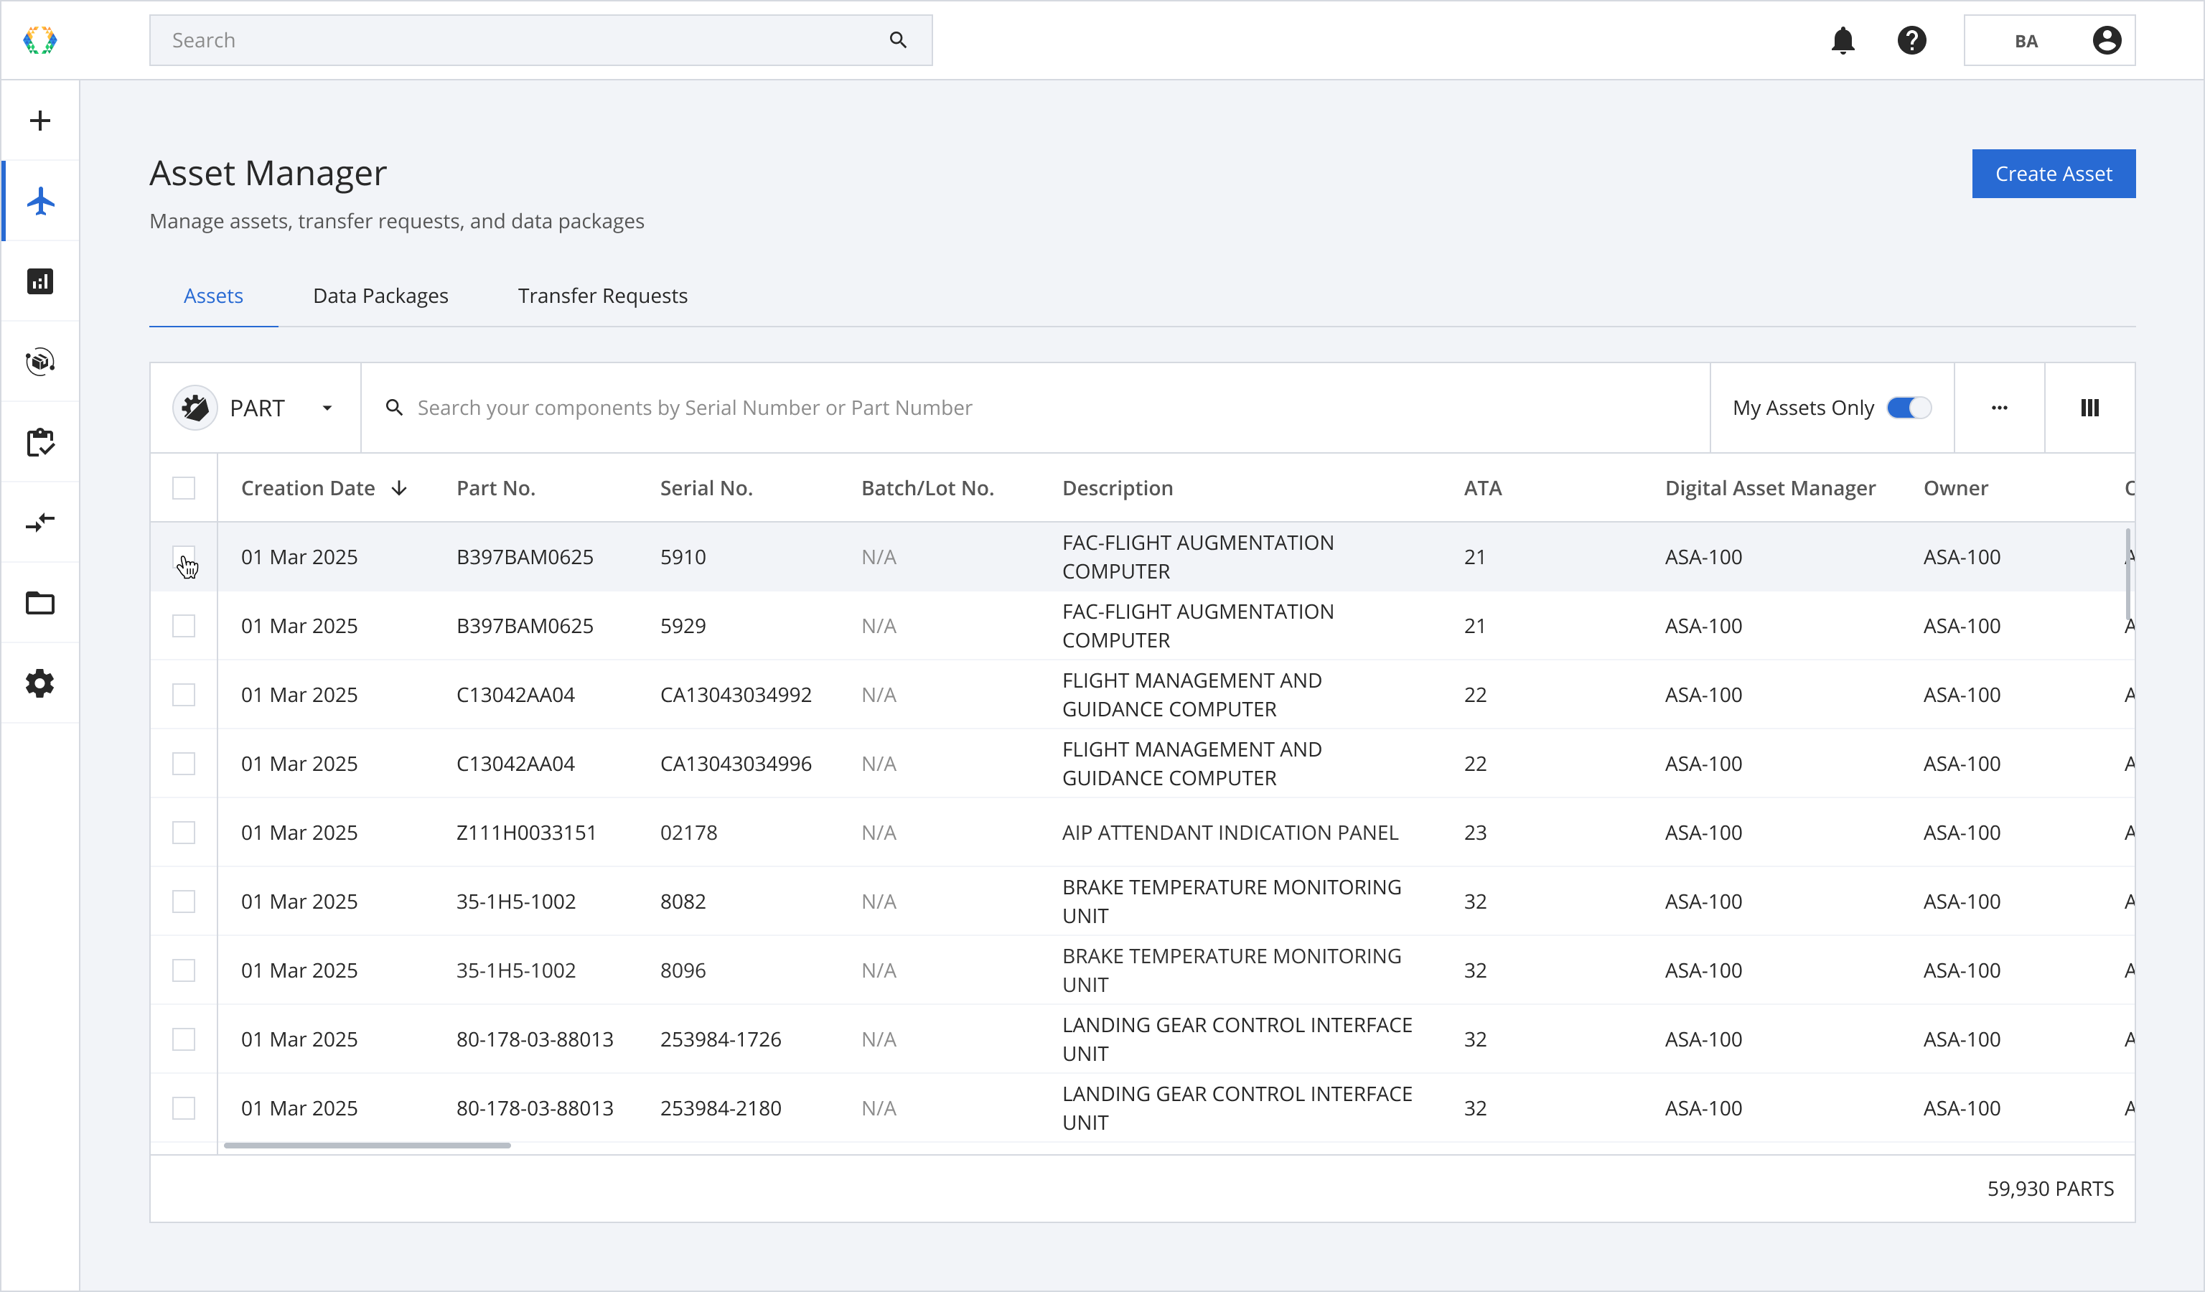Open the bar chart reports sidebar icon
The height and width of the screenshot is (1292, 2205).
coord(40,281)
